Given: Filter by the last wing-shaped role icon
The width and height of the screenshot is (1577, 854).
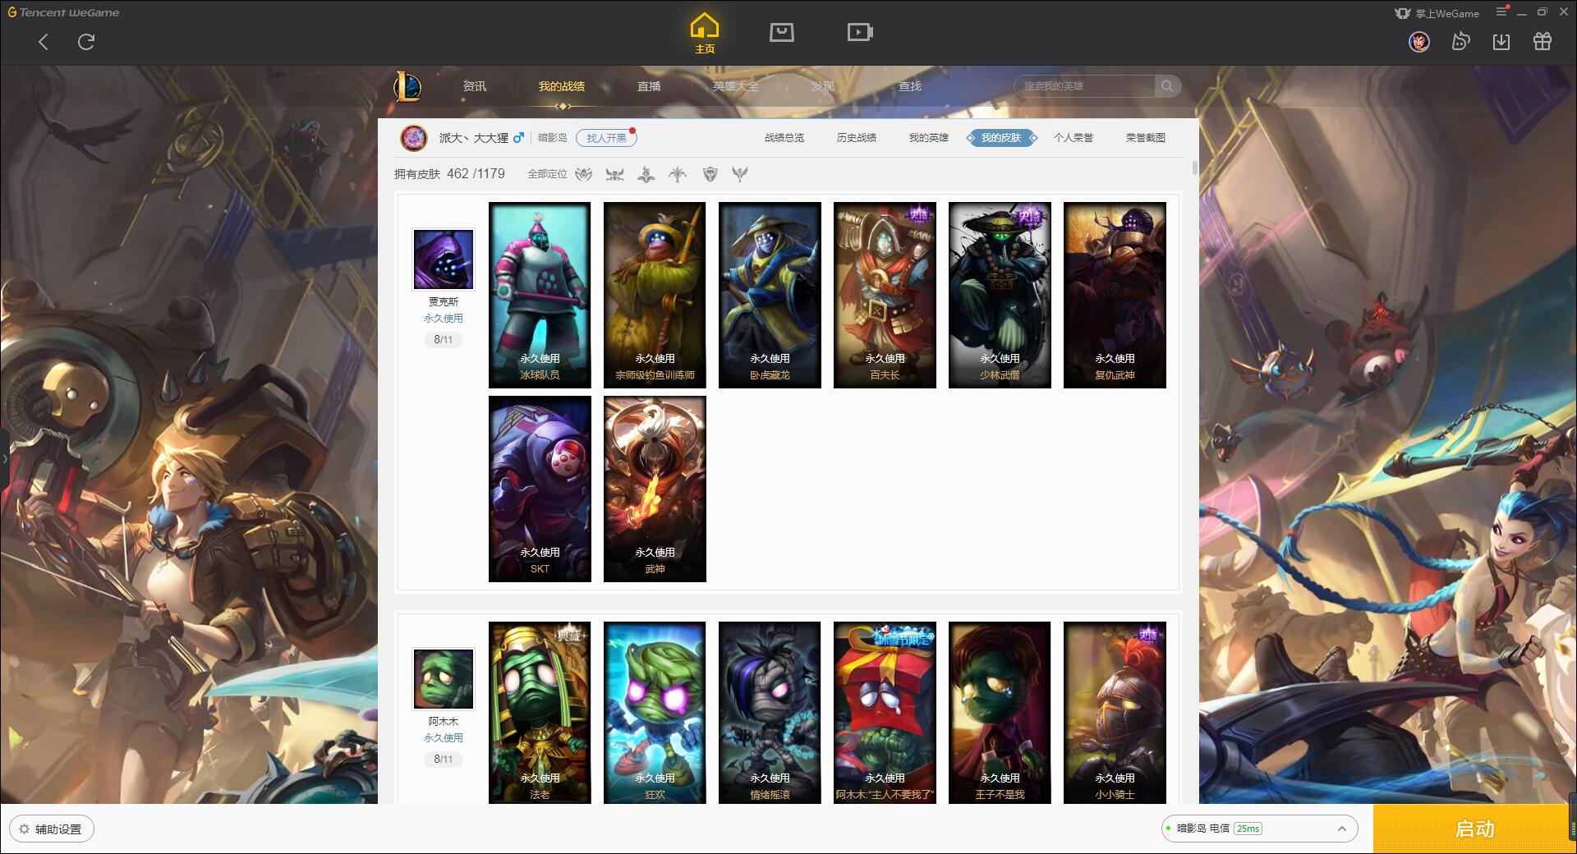Looking at the screenshot, I should pyautogui.click(x=740, y=174).
